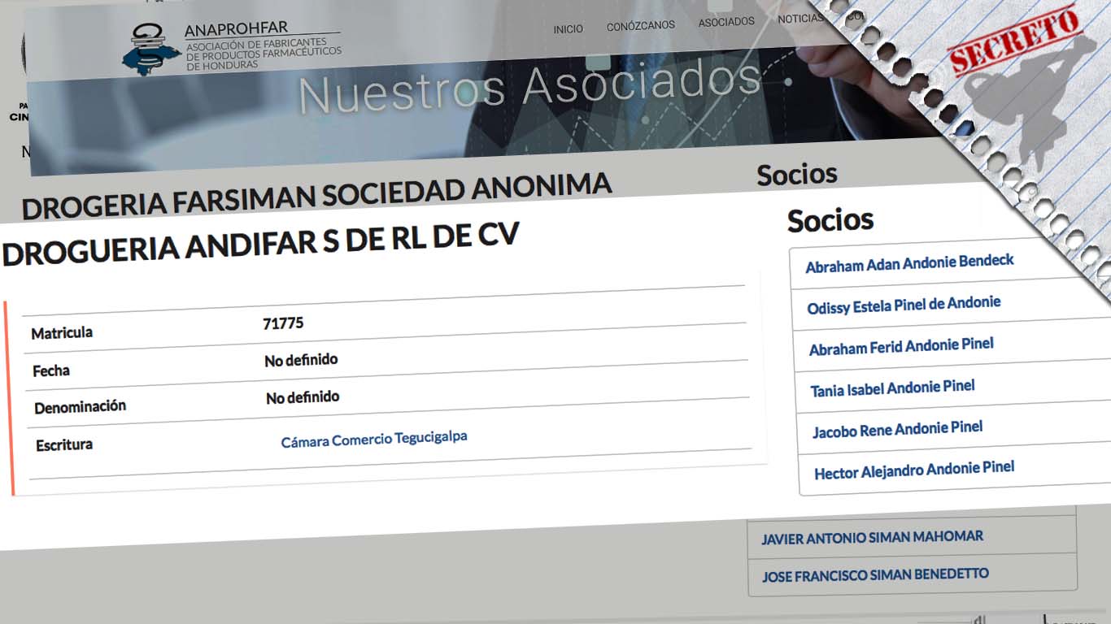Click the red SECRETO stamp
The image size is (1111, 624).
[x=1013, y=41]
